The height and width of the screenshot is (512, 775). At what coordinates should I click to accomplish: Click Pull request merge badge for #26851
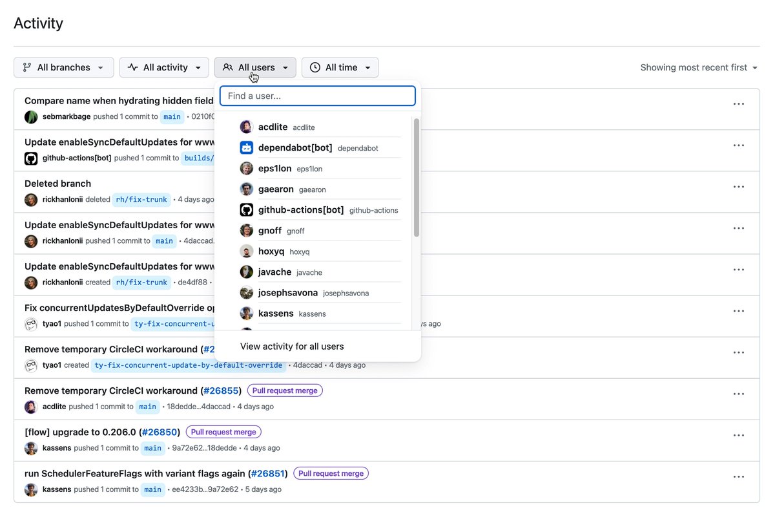pyautogui.click(x=331, y=473)
